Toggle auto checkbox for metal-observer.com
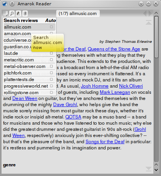This screenshot has height=176, width=161. coord(52,66)
